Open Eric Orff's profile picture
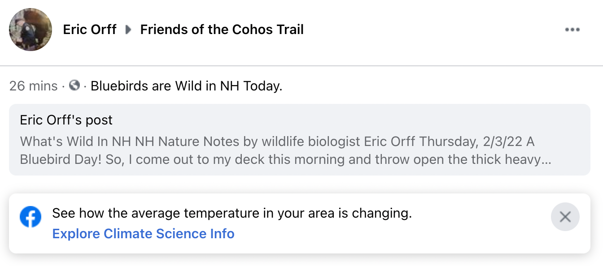The height and width of the screenshot is (266, 603). coord(30,30)
